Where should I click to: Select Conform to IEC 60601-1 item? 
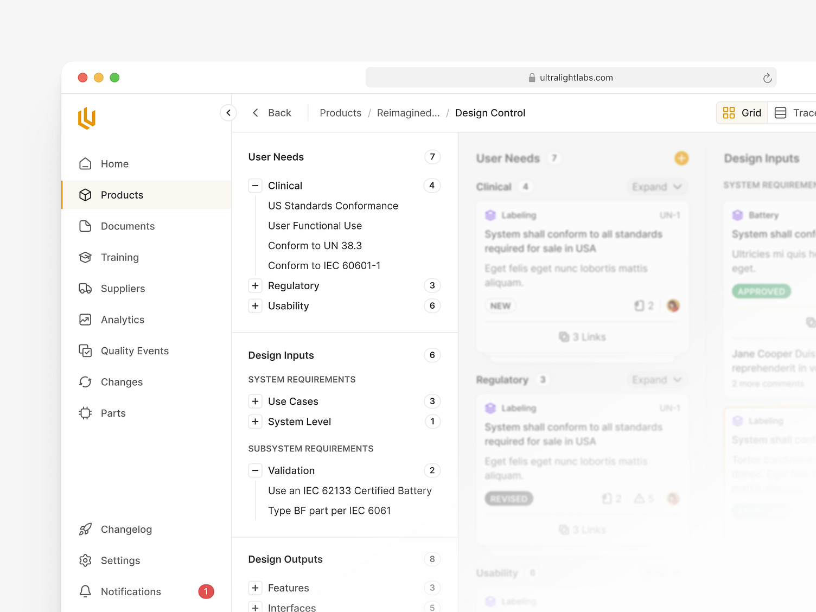click(324, 266)
